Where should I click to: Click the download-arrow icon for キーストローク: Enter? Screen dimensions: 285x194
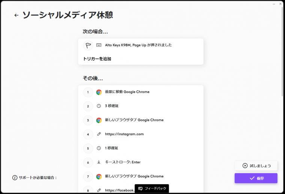pos(99,162)
